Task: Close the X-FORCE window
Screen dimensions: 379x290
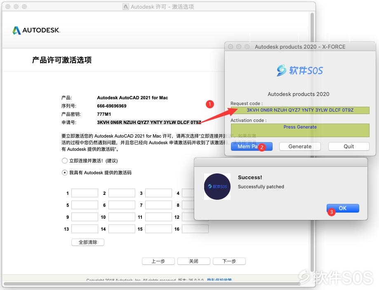Action: pos(231,47)
